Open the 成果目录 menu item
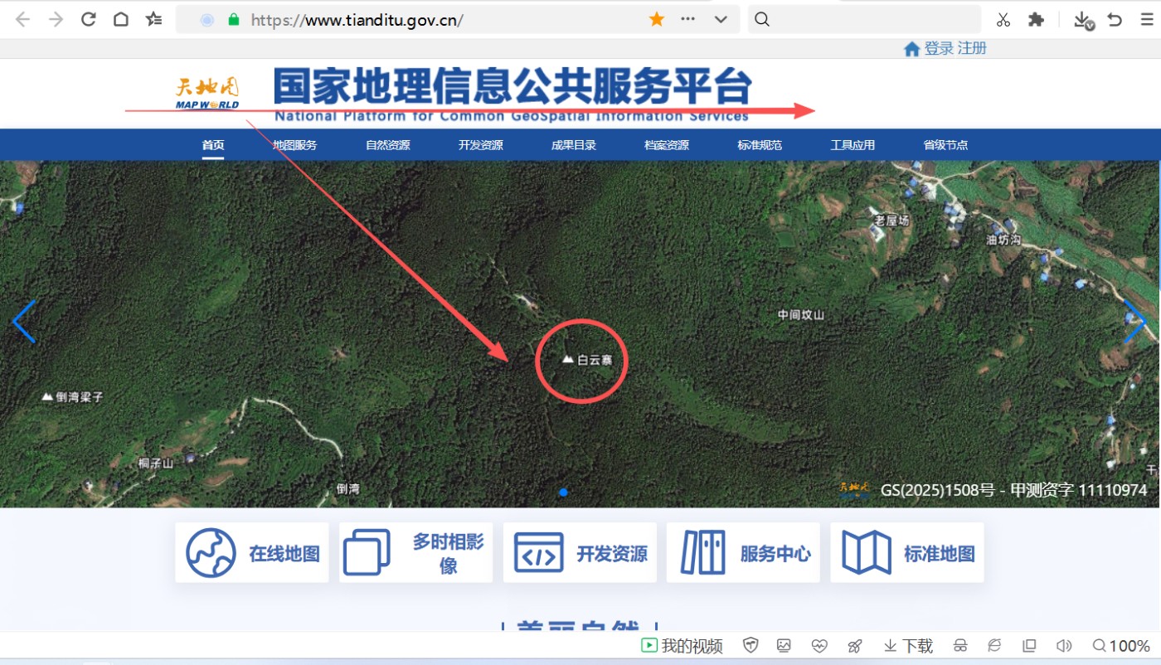 pos(574,145)
